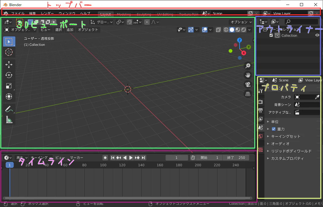Uncheck the Collection exclude checkbox in outliner
This screenshot has width=323, height=207.
click(x=271, y=35)
